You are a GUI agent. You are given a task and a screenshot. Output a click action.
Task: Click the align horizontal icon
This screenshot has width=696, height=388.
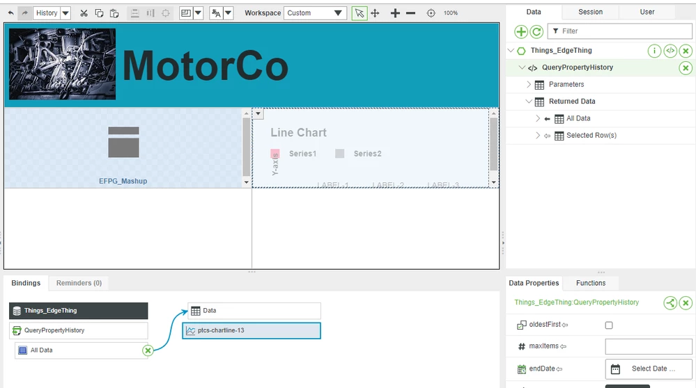coord(135,13)
